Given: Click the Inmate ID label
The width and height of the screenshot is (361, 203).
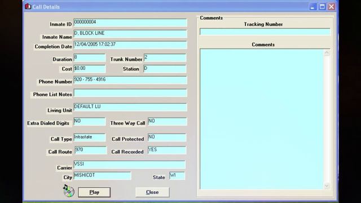Looking at the screenshot, I should pyautogui.click(x=61, y=24).
